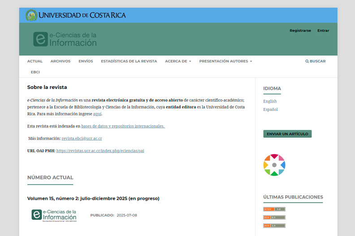Screen dimensions: 355x236
Task: Open the current issue cover thumbnail
Action: point(54,215)
